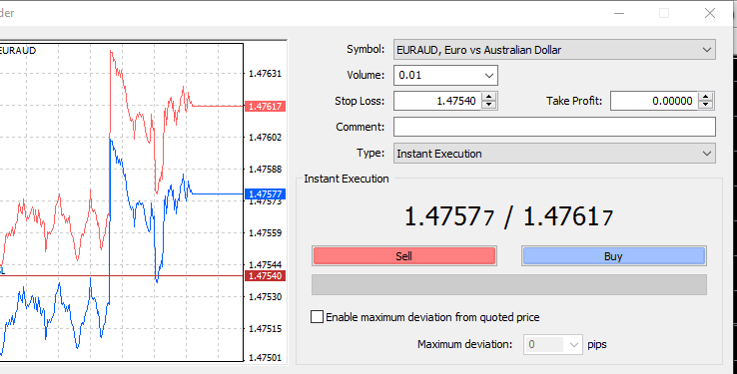
Task: Click the blue Buy button
Action: tap(613, 256)
